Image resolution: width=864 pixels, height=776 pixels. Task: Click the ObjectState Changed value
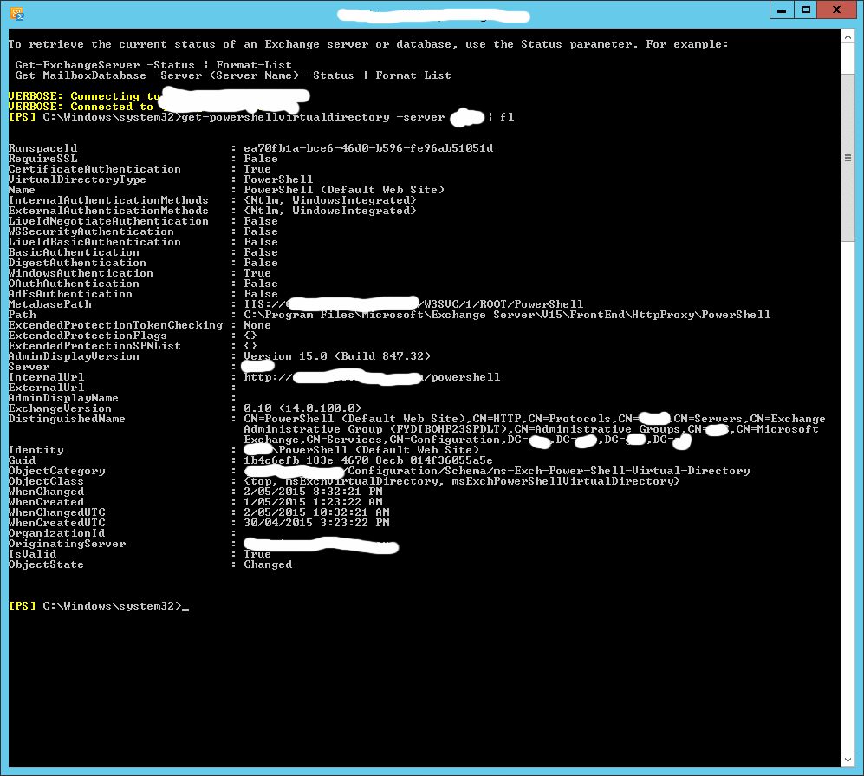pyautogui.click(x=268, y=564)
